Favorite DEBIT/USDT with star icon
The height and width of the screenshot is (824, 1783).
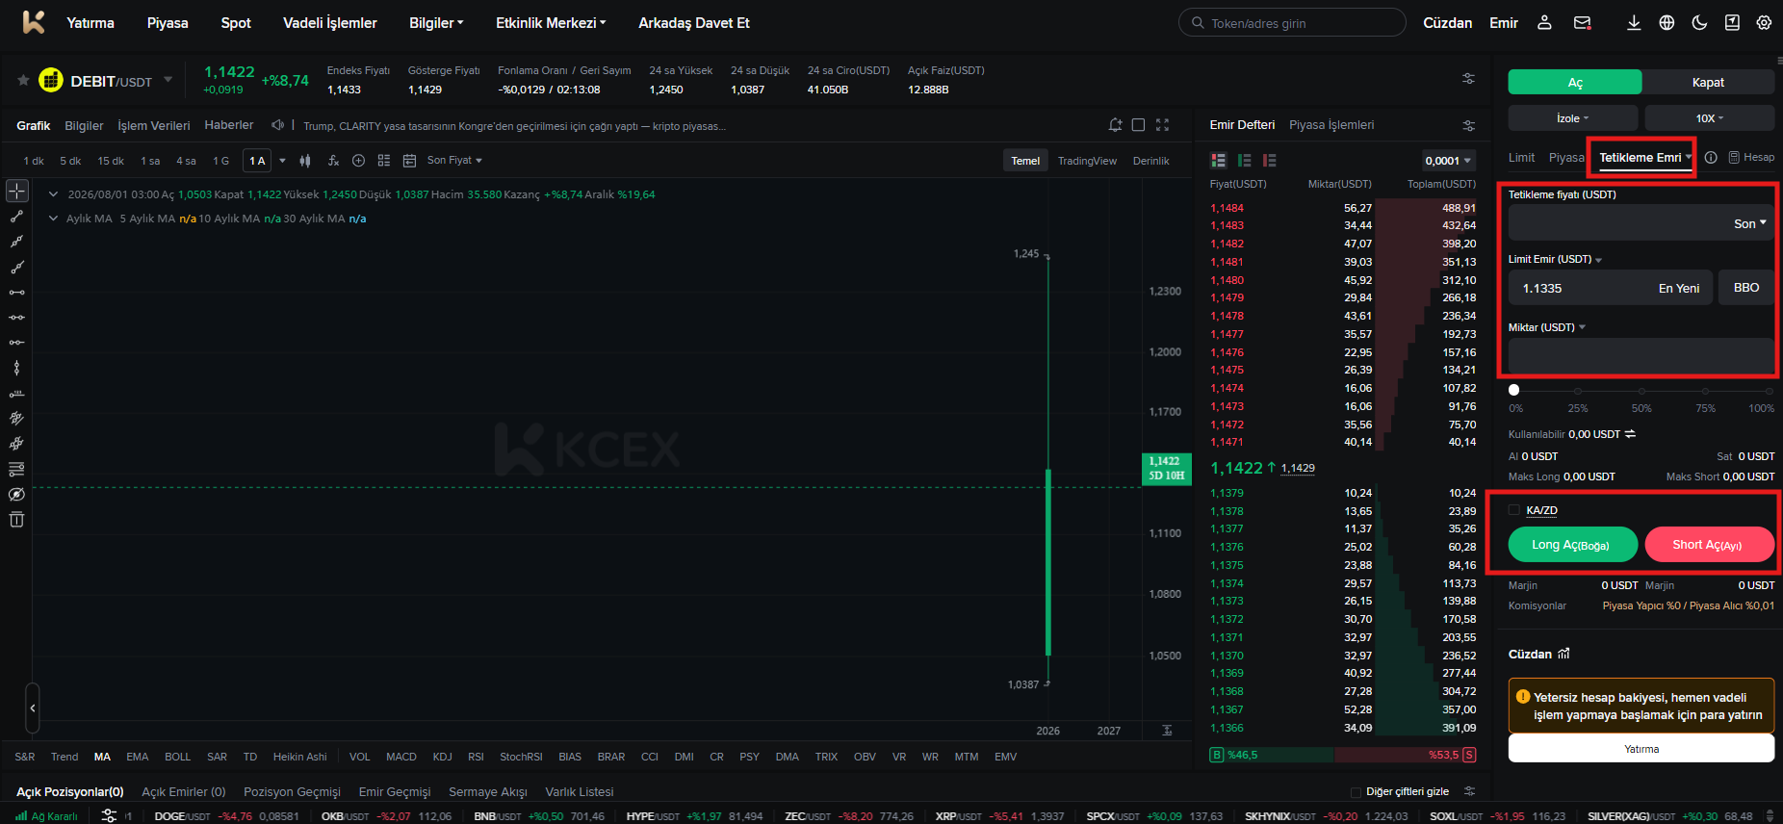23,81
